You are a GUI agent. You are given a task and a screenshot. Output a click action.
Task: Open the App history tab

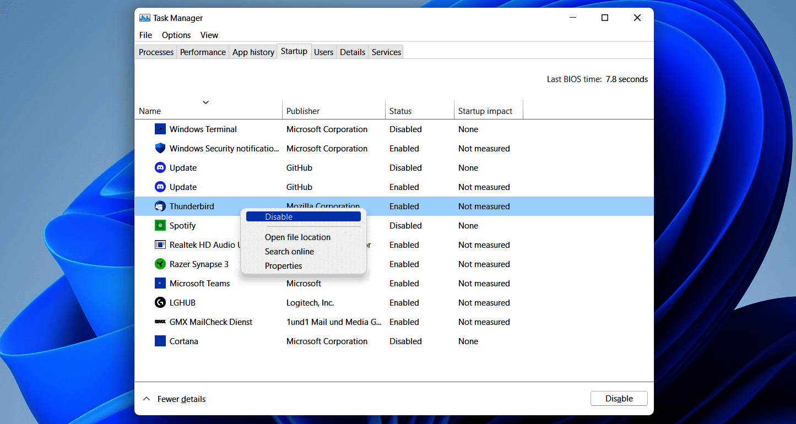click(x=253, y=51)
